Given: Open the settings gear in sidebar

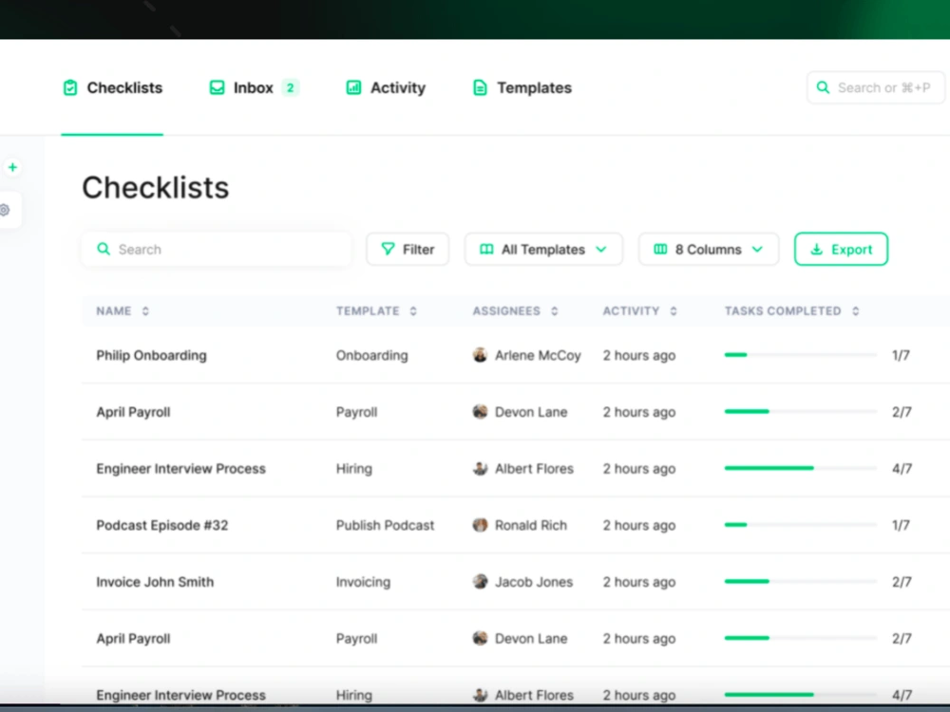Looking at the screenshot, I should click(x=5, y=210).
